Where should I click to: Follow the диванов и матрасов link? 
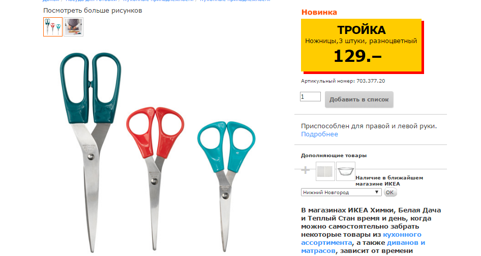pos(363,246)
